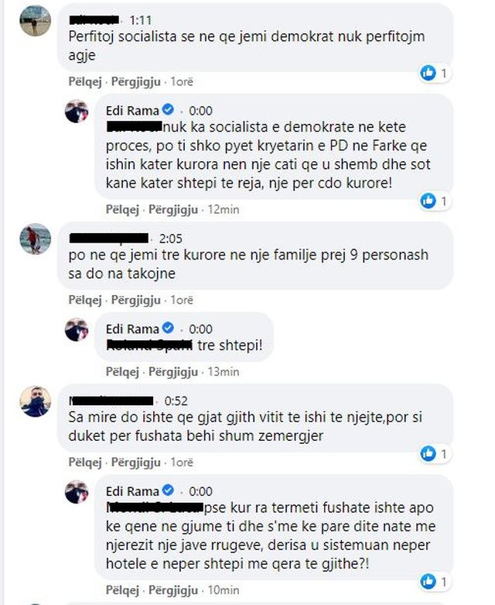Click verified badge on the 'tre shtepi!' reply
Viewport: 495px width, 605px height.
click(168, 328)
